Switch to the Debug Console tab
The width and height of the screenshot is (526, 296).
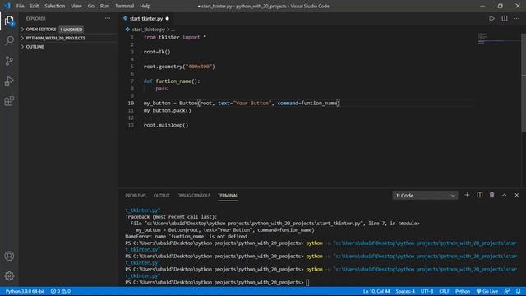(x=194, y=196)
